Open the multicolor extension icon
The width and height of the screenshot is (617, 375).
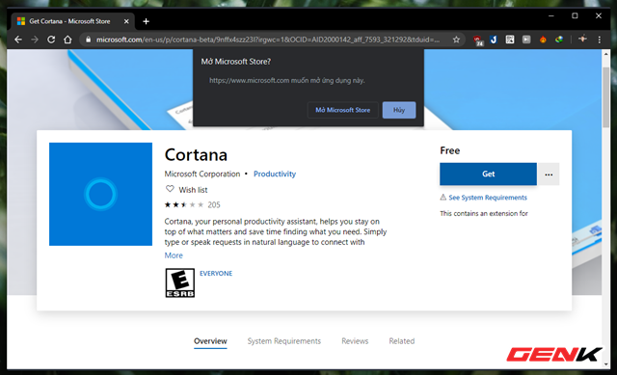tap(559, 40)
